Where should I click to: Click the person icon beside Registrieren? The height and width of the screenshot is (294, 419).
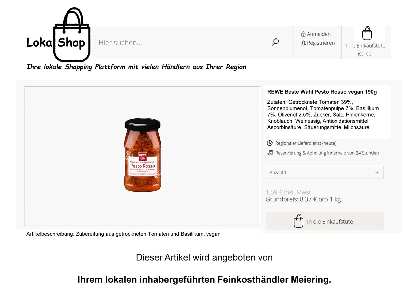click(303, 43)
